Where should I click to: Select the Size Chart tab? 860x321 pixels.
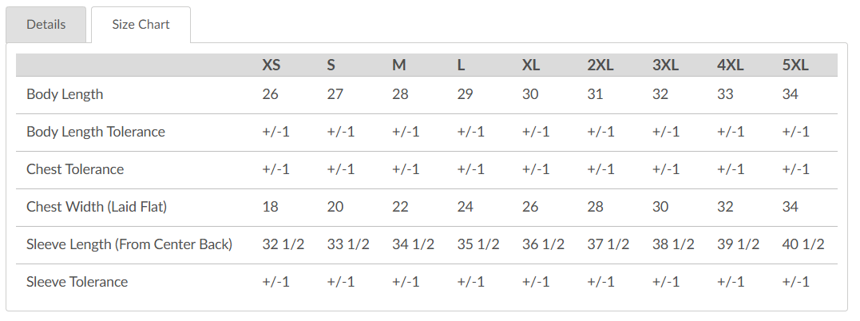pos(141,24)
